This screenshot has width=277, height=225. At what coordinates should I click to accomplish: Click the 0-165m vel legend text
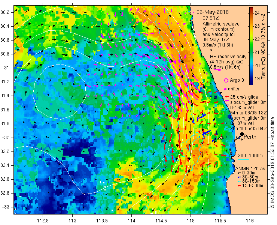242,108
